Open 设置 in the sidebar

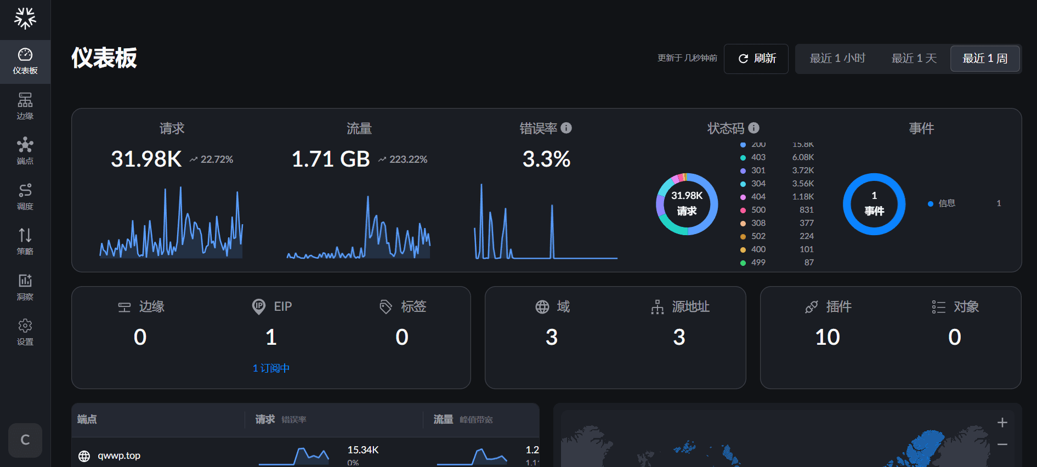[25, 332]
